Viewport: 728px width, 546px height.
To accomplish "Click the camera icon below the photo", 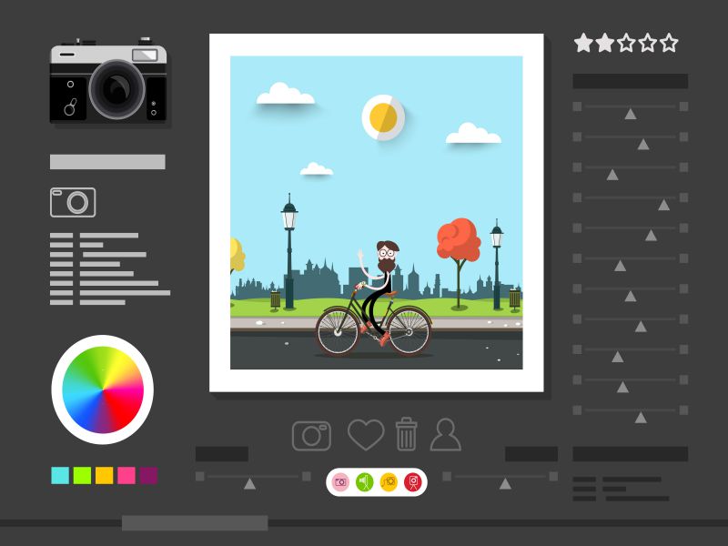I will click(311, 435).
